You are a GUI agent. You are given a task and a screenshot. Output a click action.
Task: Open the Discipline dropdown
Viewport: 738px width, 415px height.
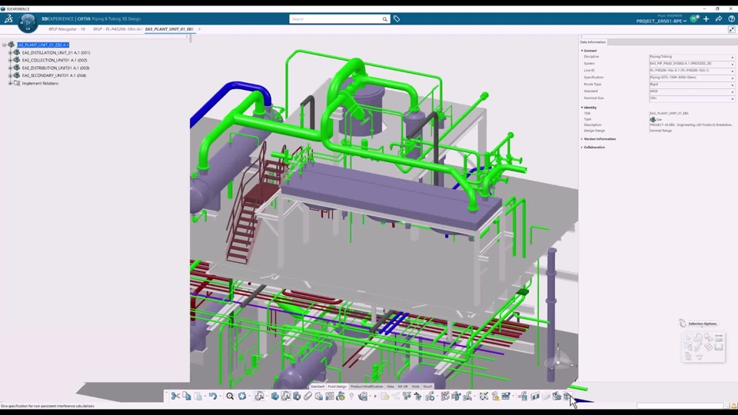coord(732,57)
